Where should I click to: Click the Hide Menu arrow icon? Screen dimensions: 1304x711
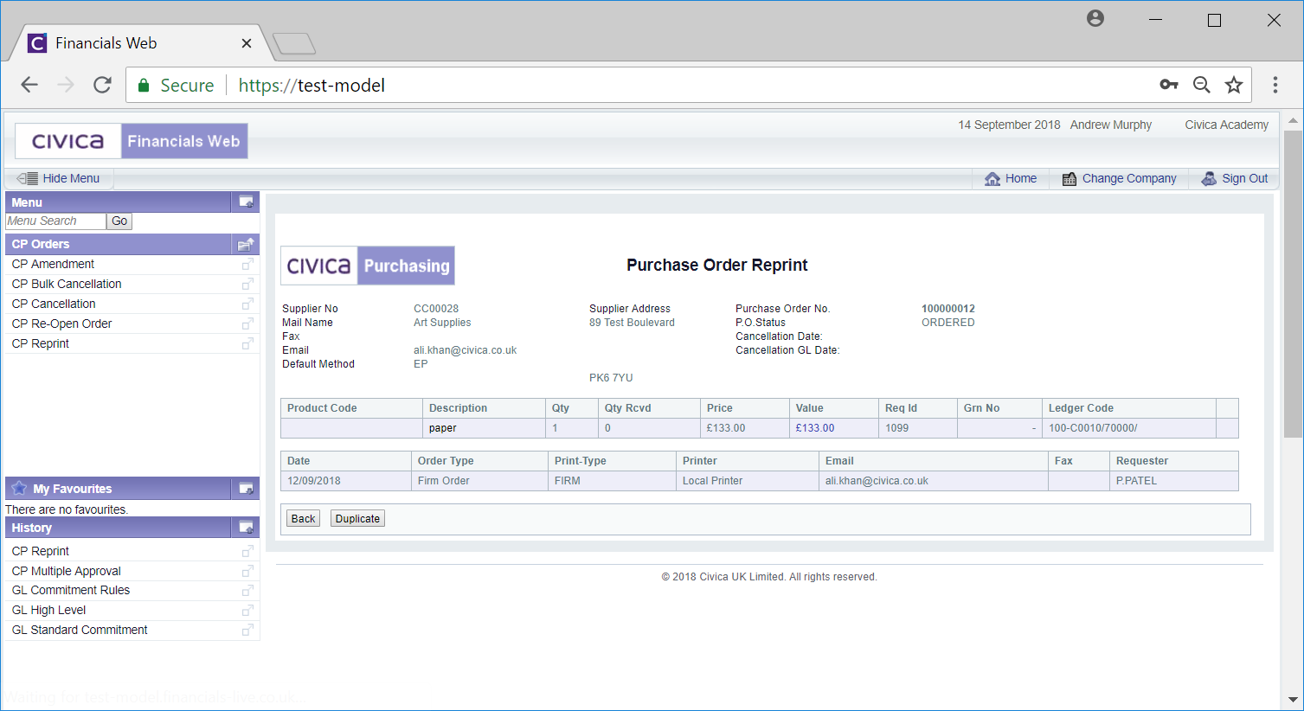(27, 178)
